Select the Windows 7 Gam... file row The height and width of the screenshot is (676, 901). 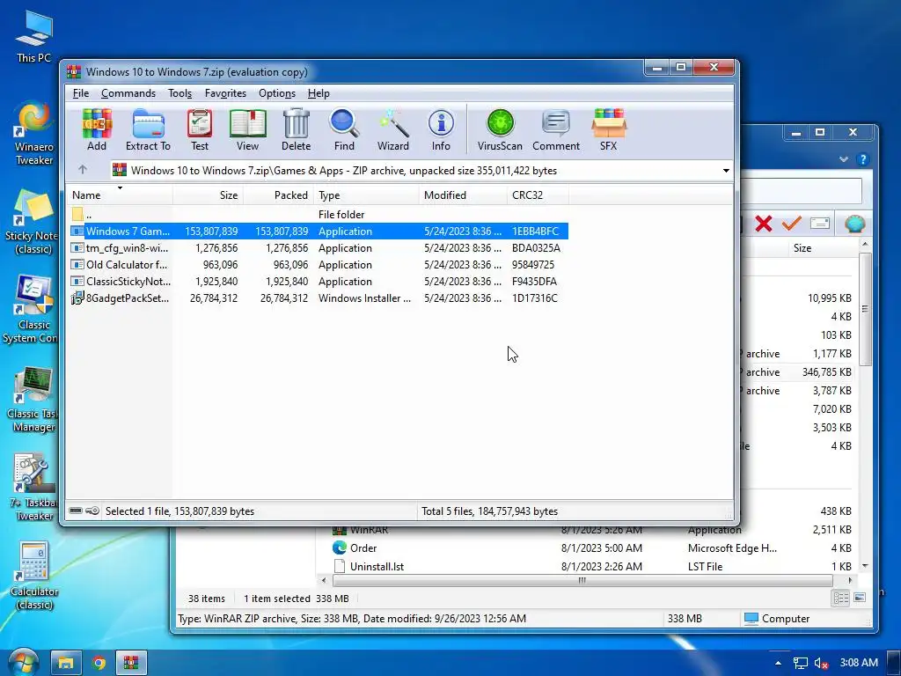[319, 231]
